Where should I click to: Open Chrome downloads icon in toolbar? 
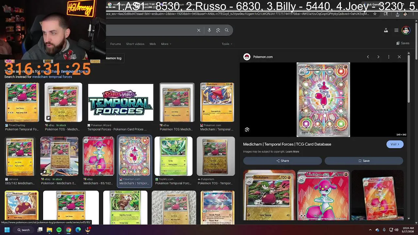coord(397,14)
